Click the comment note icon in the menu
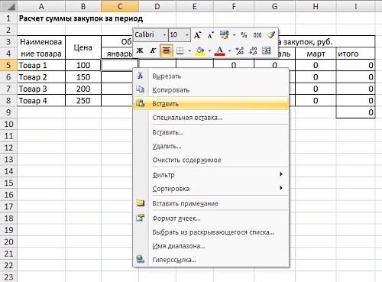The width and height of the screenshot is (382, 282). (x=141, y=203)
